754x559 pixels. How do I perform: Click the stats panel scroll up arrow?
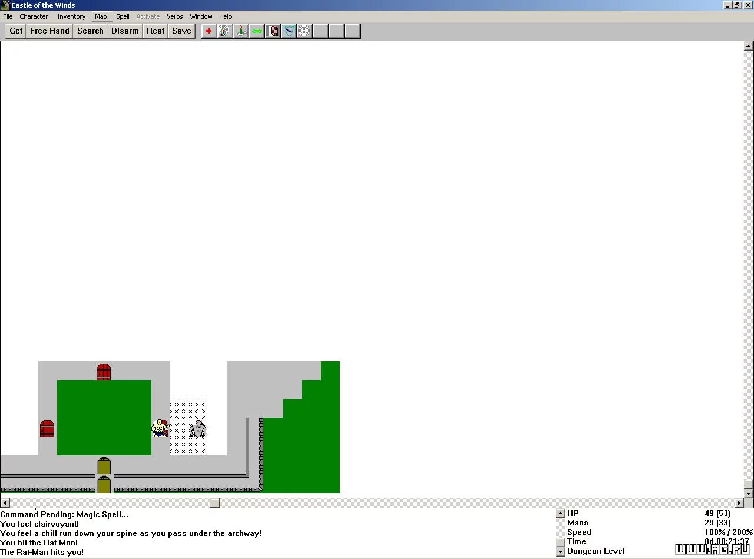coord(561,513)
